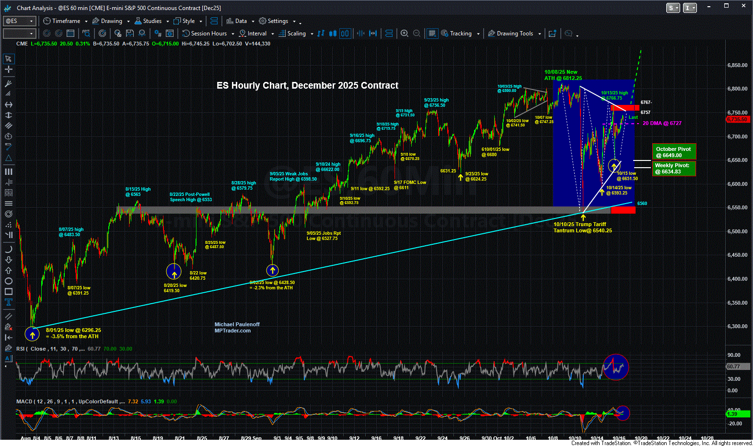753x446 pixels.
Task: Select the crosshair plus cursor tool
Action: [x=9, y=69]
